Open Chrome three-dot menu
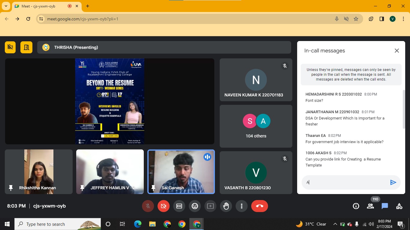 click(403, 19)
